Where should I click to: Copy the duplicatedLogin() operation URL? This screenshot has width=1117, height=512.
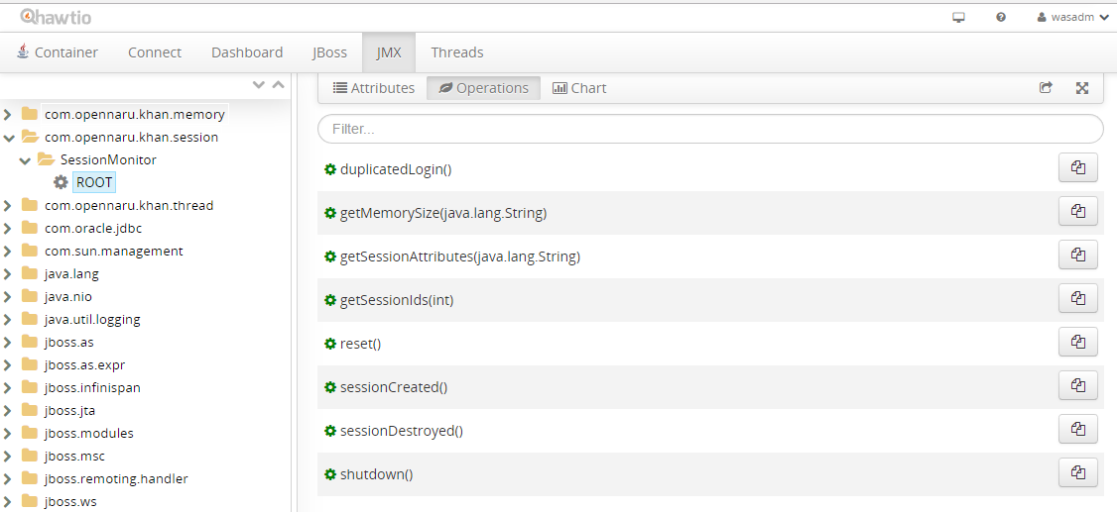coord(1077,168)
